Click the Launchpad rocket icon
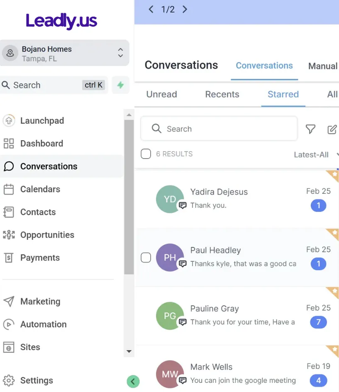339x392 pixels. (9, 120)
